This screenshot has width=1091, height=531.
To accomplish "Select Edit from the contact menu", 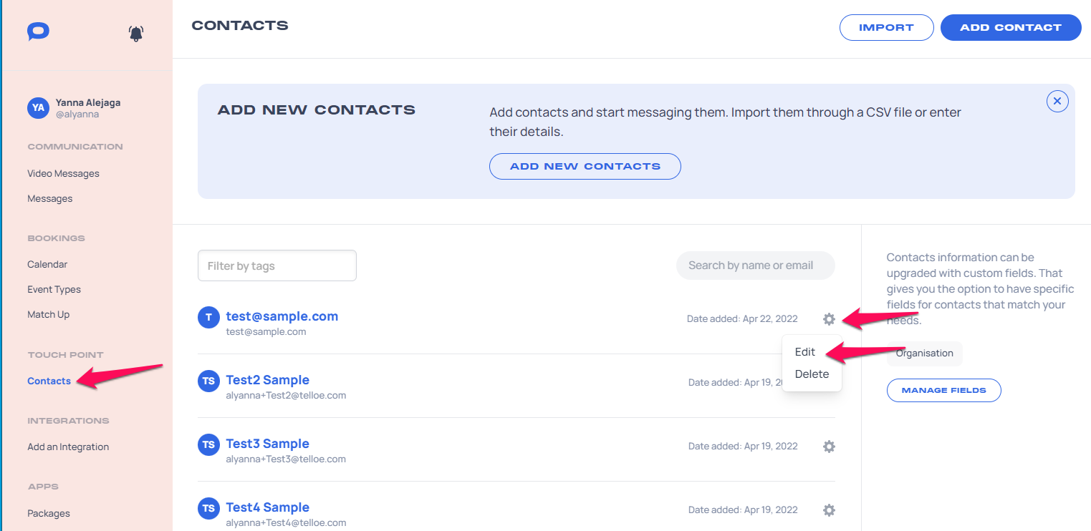I will (805, 352).
